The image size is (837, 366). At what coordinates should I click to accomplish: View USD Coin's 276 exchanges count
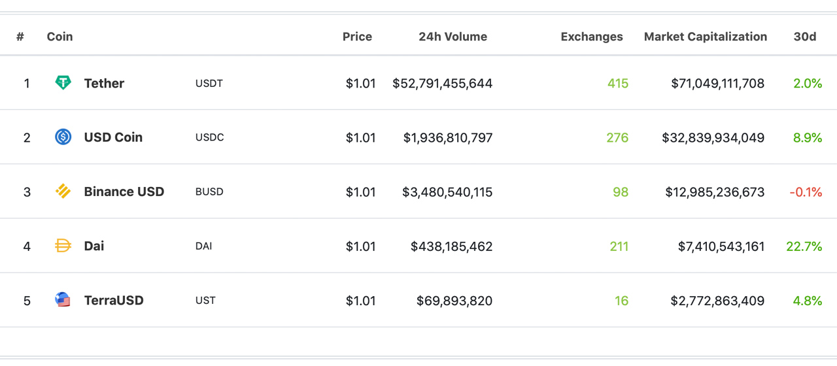[x=617, y=138]
